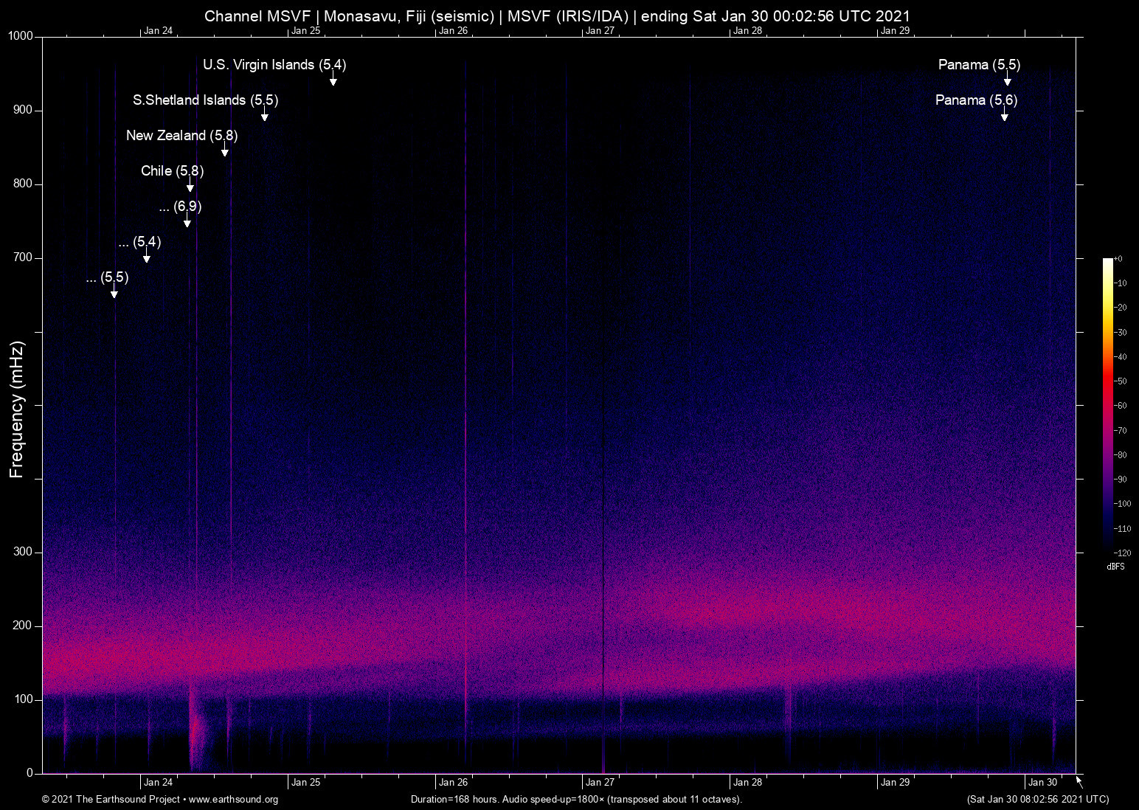Select the Panama (5.5) annotation

(980, 65)
